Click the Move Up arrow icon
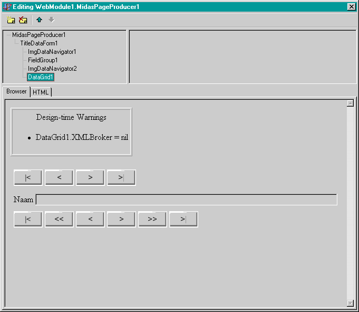The height and width of the screenshot is (312, 359). click(40, 20)
